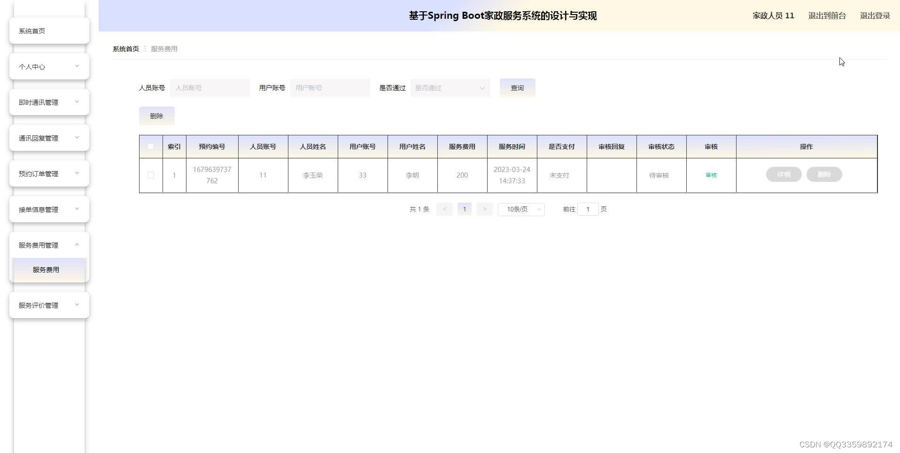Image resolution: width=900 pixels, height=453 pixels.
Task: Click the user account 33 cell
Action: coord(363,175)
